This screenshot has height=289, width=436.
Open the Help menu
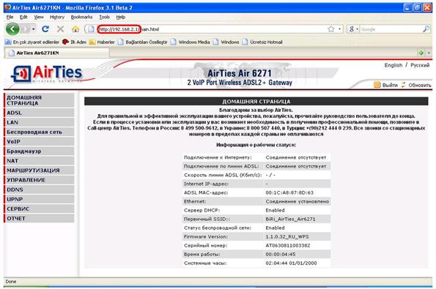tap(120, 17)
